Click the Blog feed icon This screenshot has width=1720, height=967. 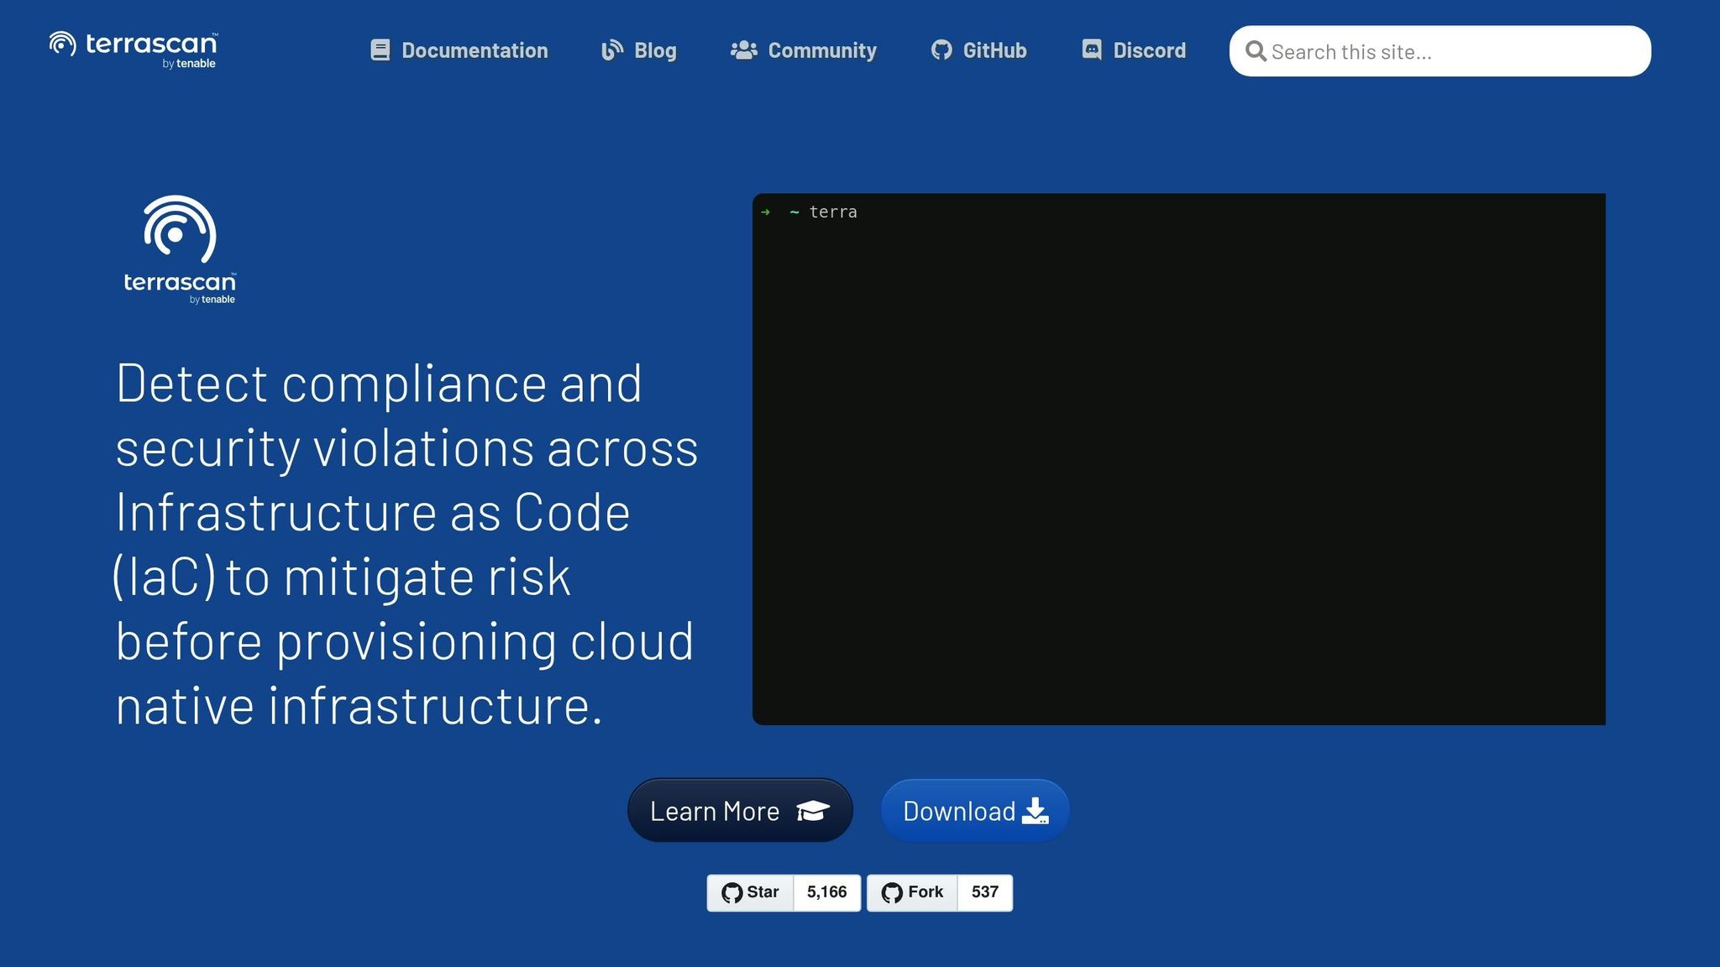coord(612,50)
